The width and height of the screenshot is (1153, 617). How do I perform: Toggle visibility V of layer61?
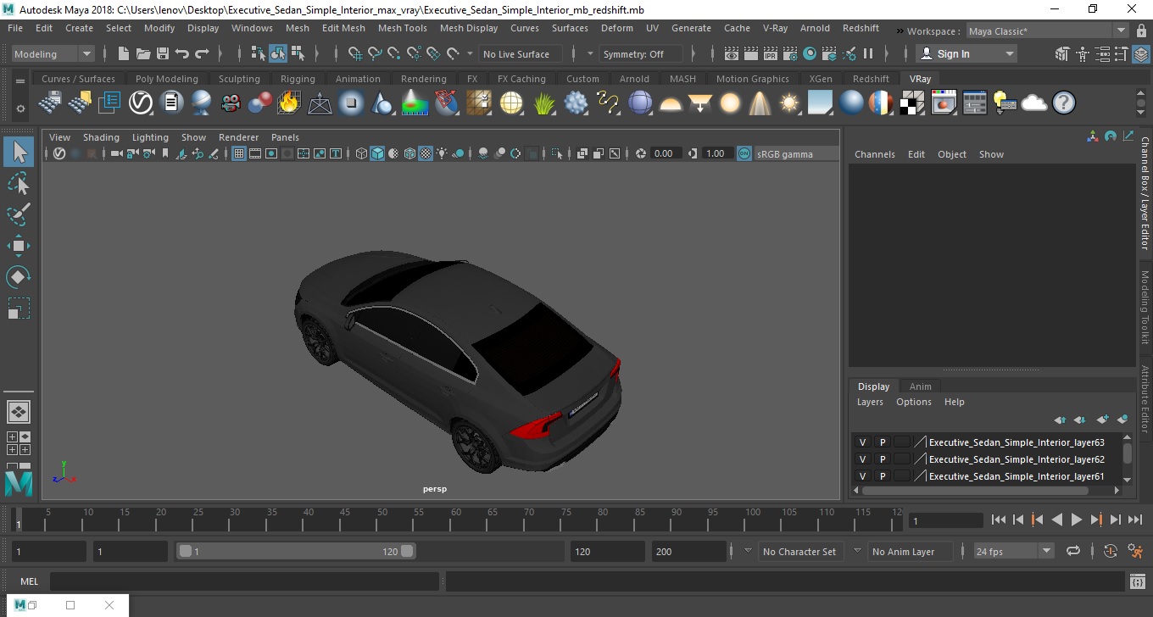click(x=862, y=476)
